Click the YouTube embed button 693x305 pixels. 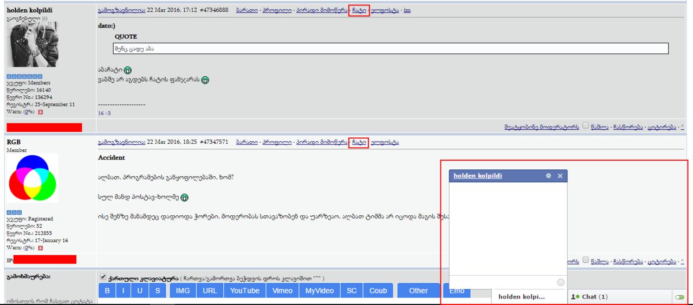[244, 290]
